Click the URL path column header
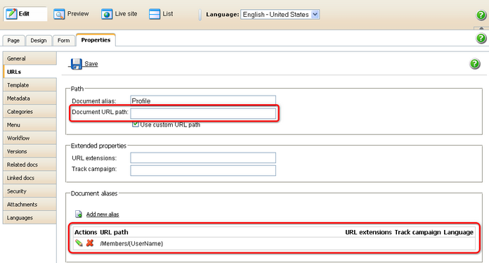Image resolution: width=489 pixels, height=263 pixels. tap(114, 232)
